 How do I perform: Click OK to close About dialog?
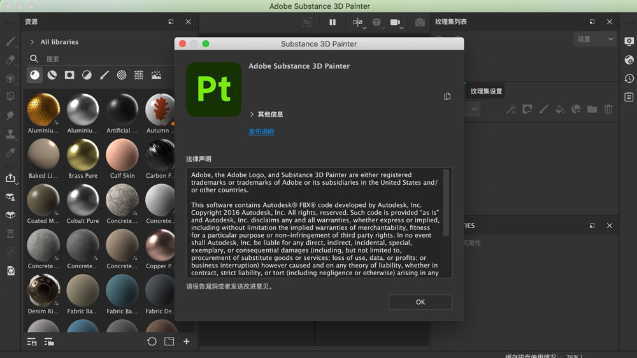(x=420, y=302)
